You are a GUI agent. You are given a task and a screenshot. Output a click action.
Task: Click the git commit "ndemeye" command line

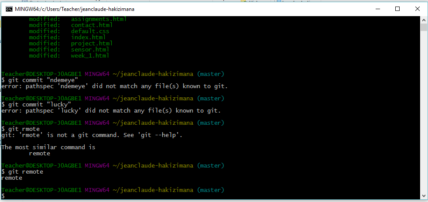(40, 80)
